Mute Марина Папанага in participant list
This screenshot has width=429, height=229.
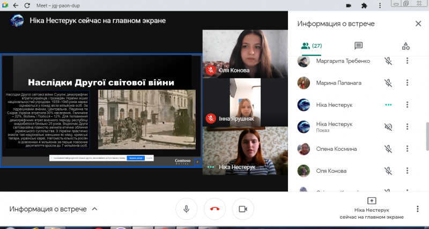[388, 83]
